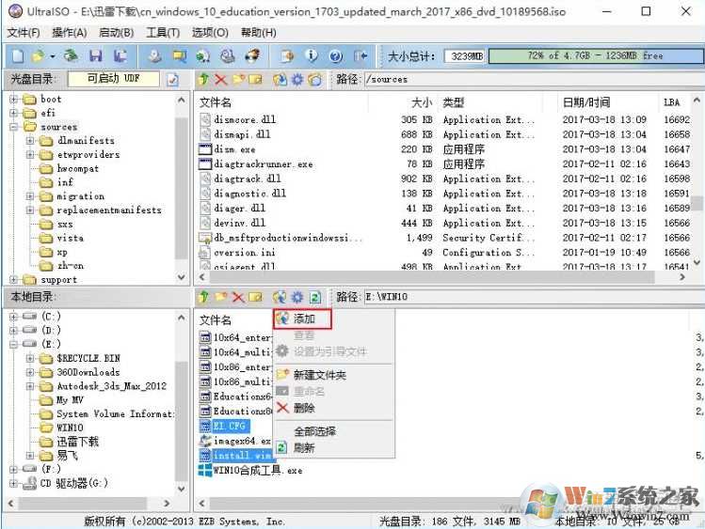Click the floppy disk Save icon
705x529 pixels.
pyautogui.click(x=95, y=56)
